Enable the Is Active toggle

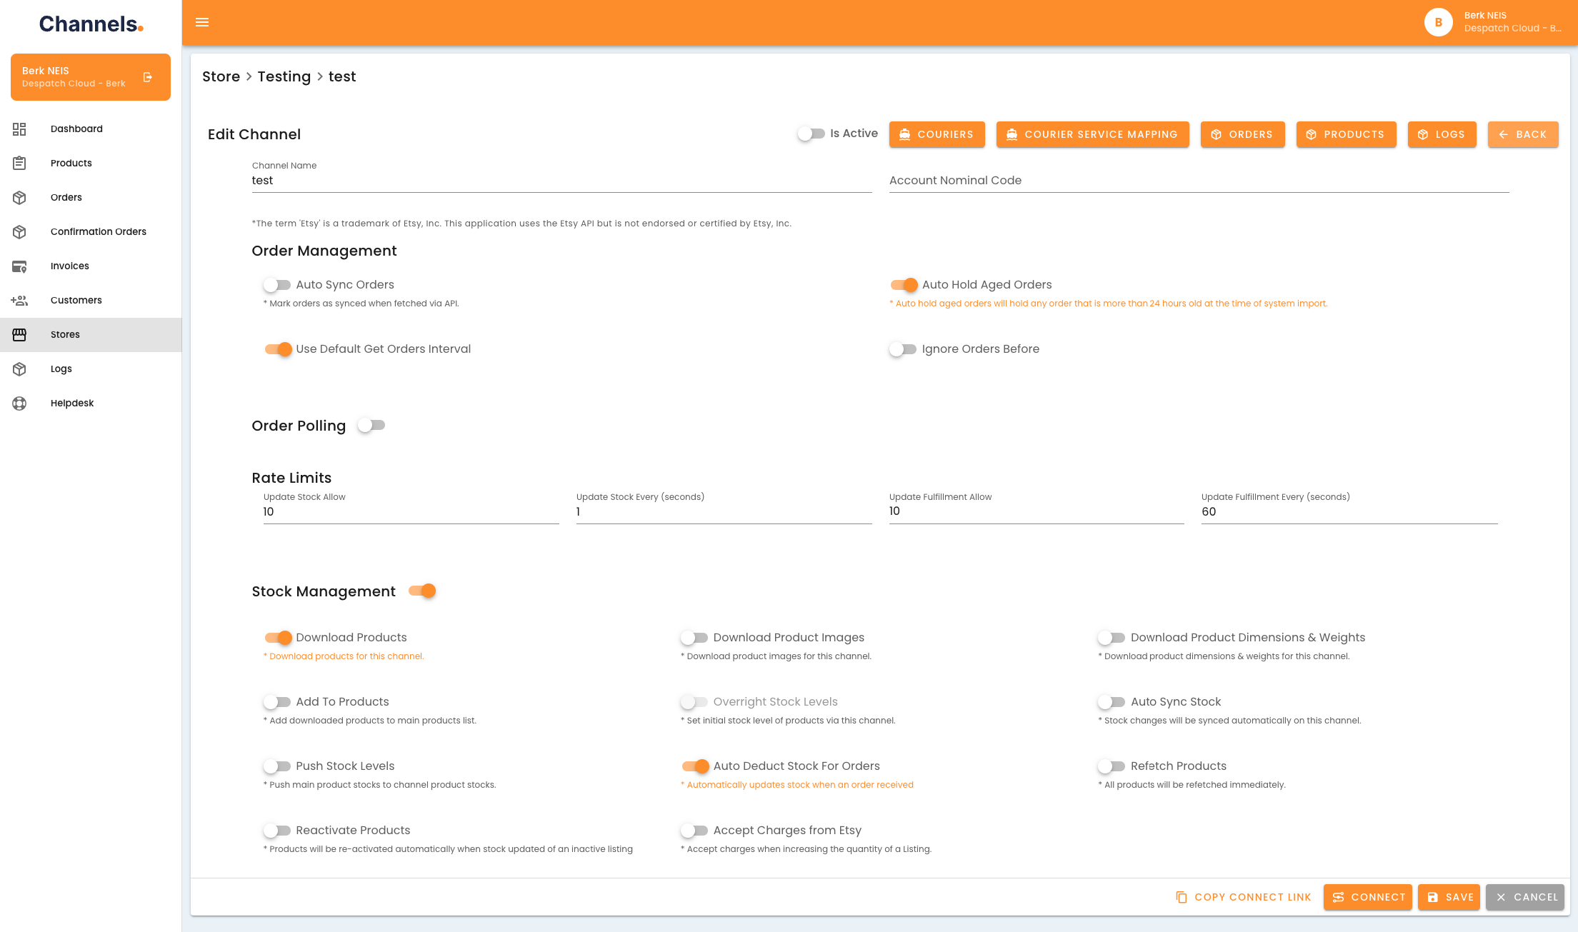[x=811, y=134]
